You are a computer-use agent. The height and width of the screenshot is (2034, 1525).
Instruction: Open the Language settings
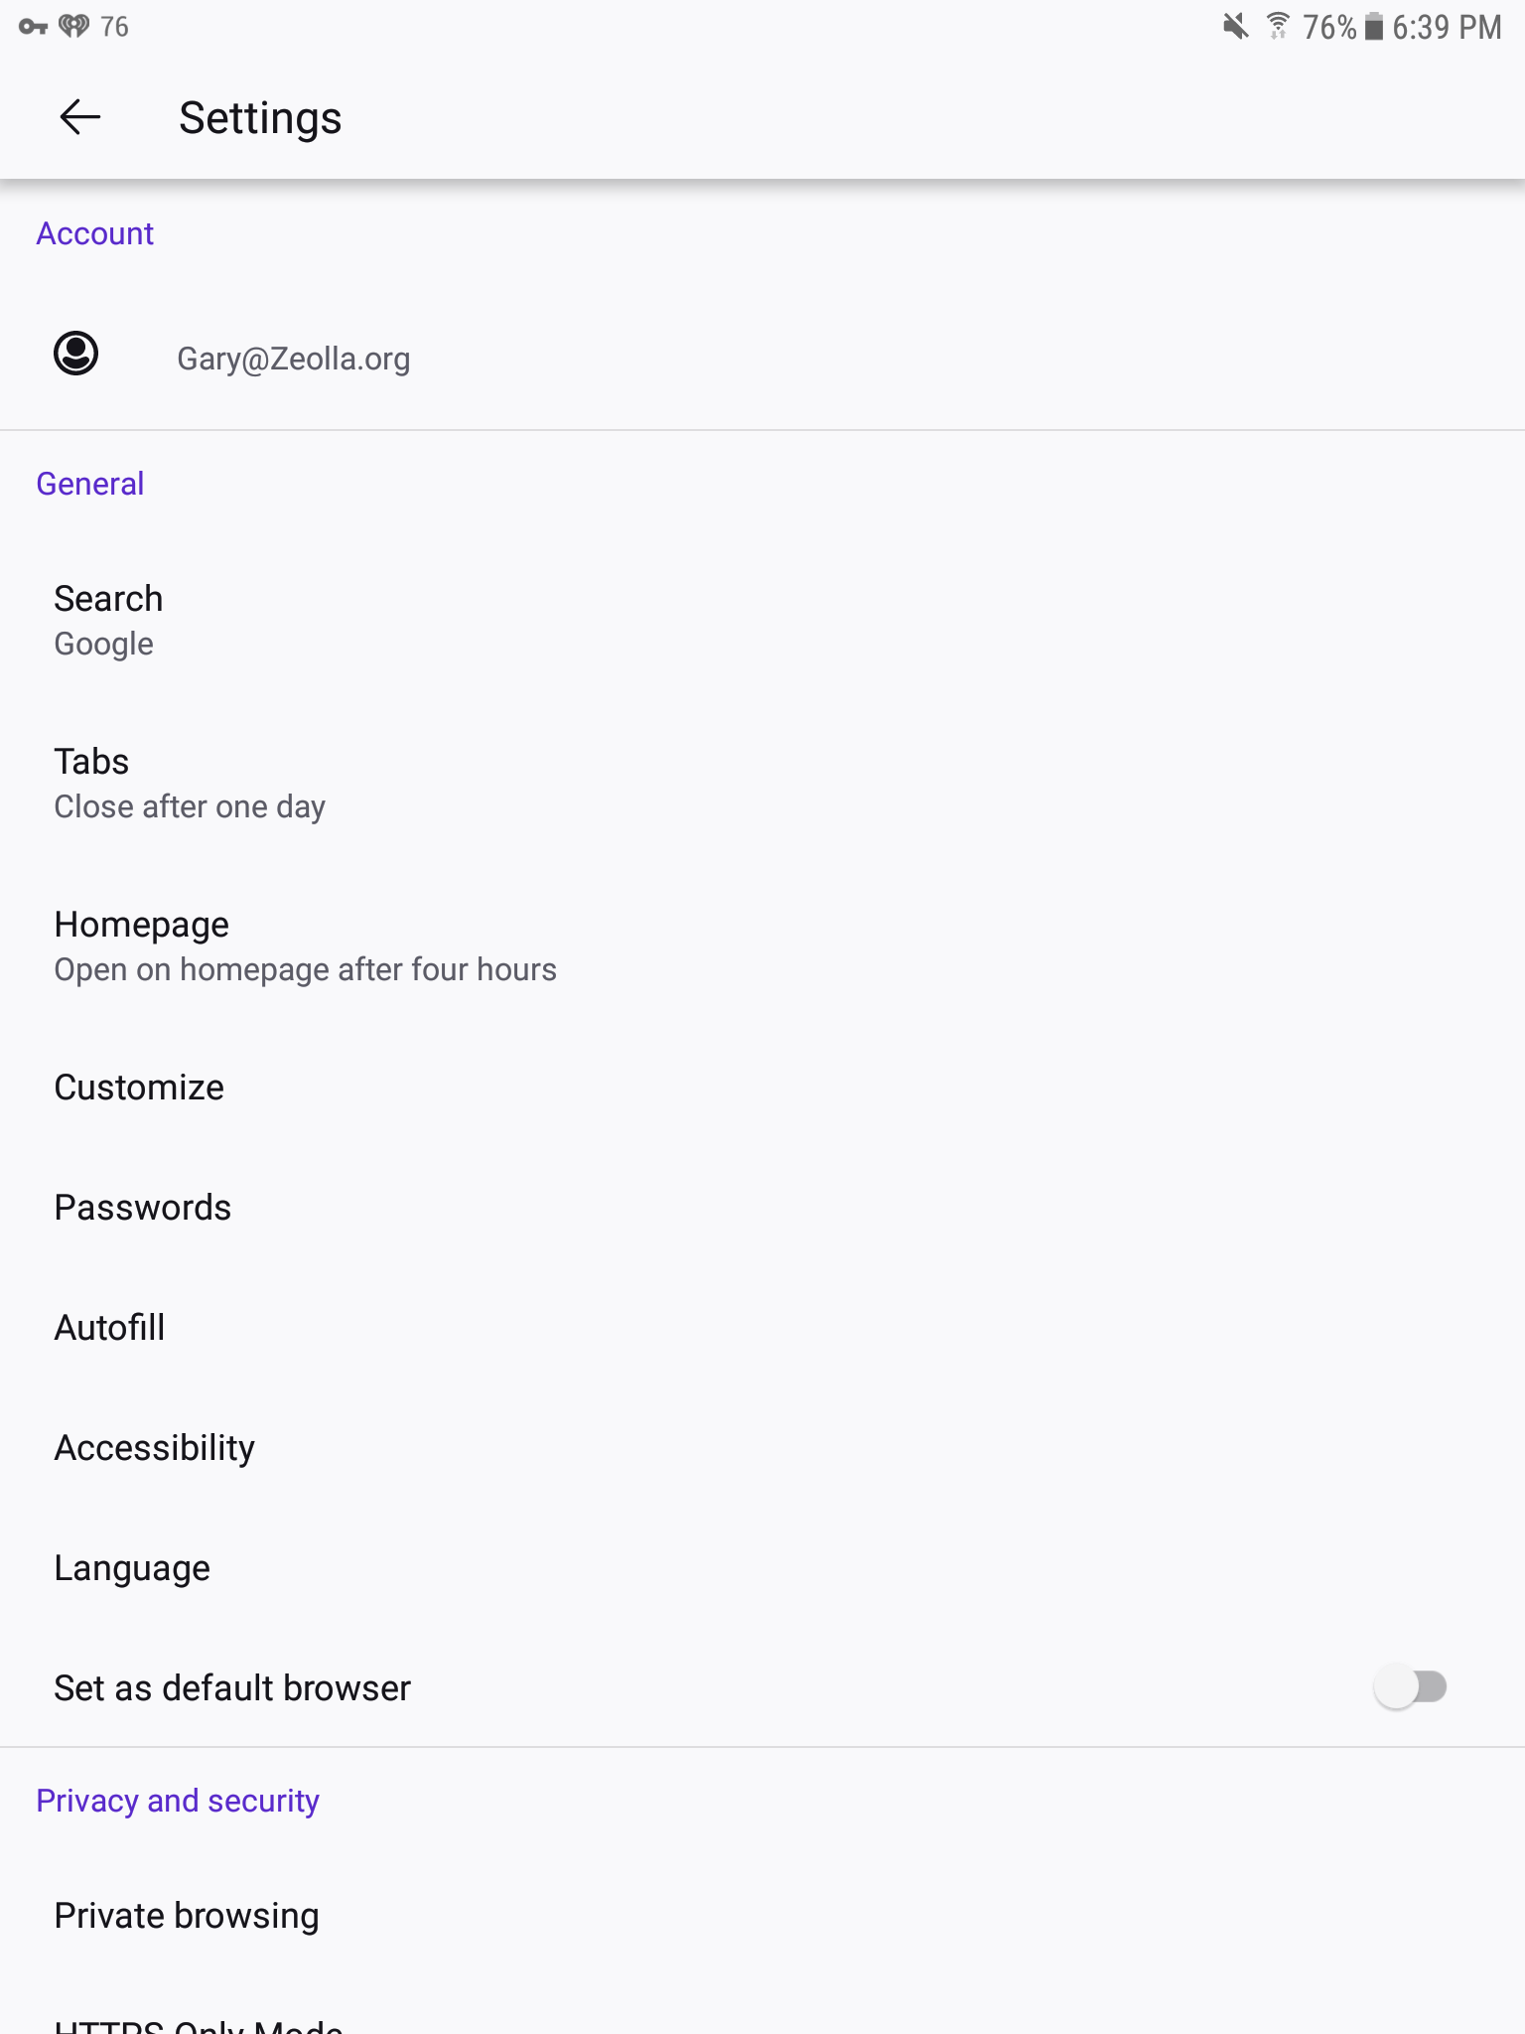(x=132, y=1568)
